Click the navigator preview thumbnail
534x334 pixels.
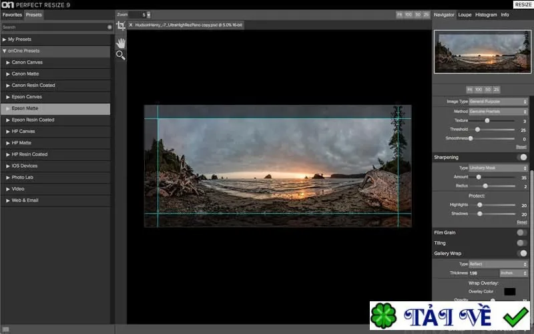tap(482, 52)
